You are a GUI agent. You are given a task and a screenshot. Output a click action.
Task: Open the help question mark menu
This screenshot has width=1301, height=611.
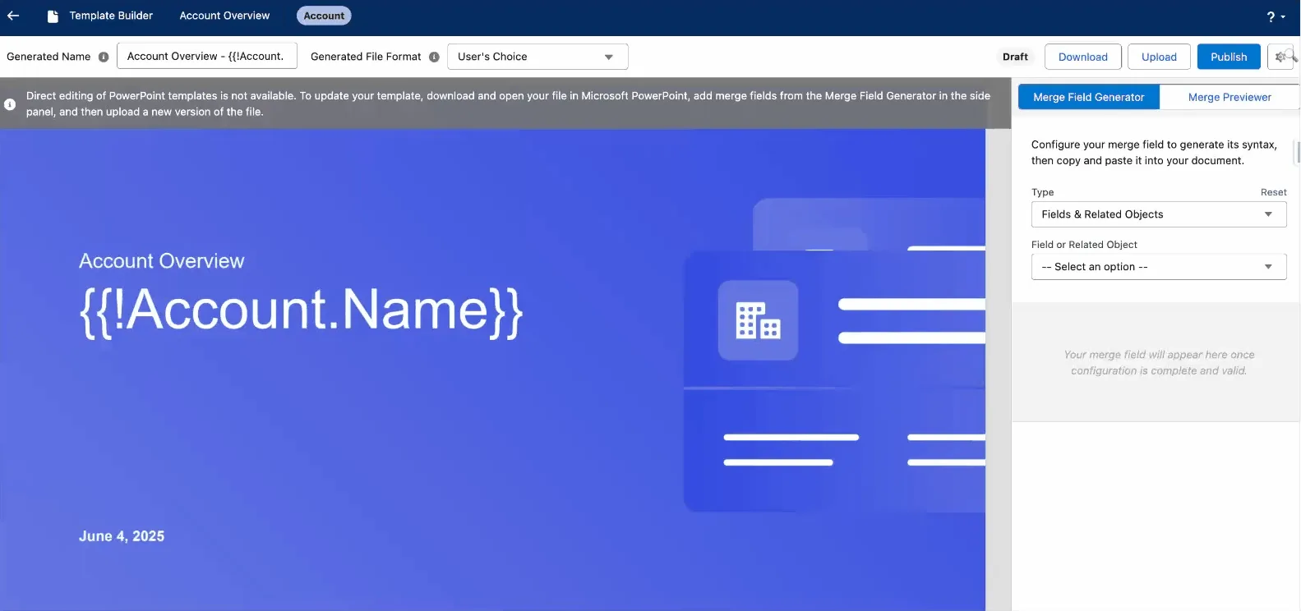click(x=1276, y=16)
